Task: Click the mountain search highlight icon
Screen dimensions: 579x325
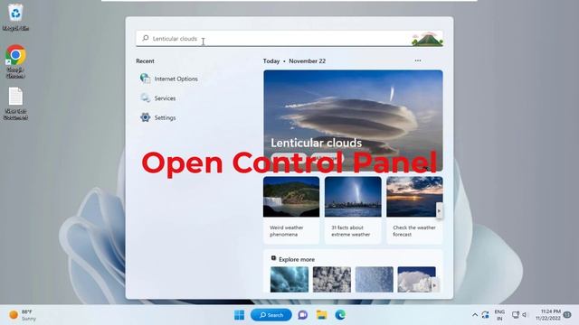Action: (x=427, y=39)
